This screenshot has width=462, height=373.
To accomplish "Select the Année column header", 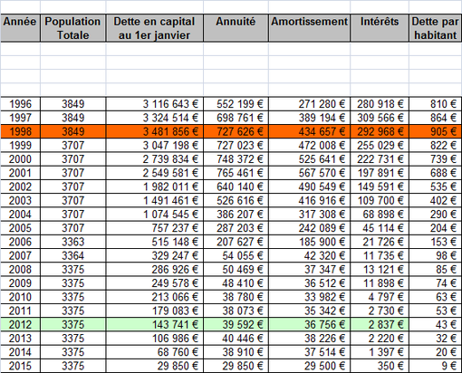I will (x=20, y=28).
